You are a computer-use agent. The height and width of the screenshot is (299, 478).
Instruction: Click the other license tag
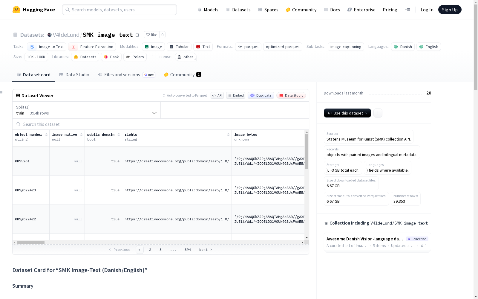(185, 57)
